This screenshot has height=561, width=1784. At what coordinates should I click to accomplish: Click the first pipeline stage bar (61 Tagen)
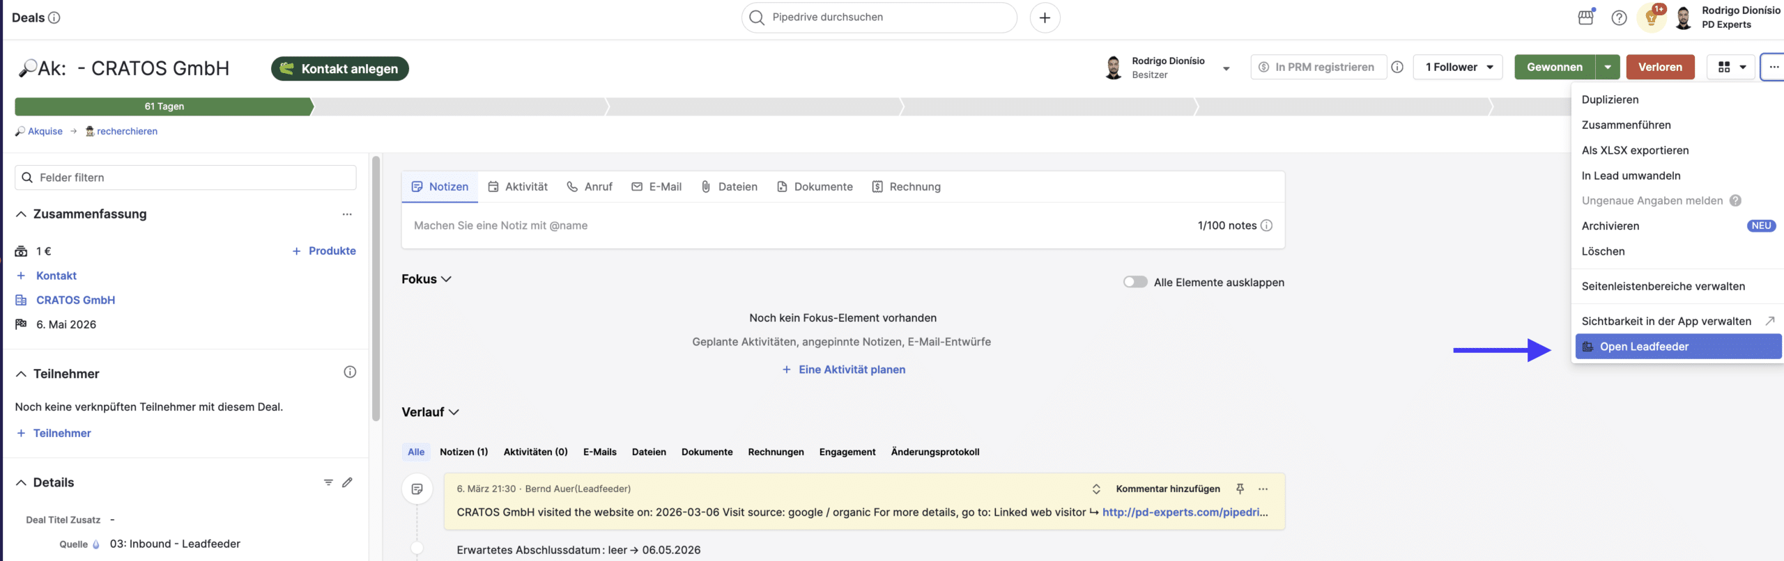(x=164, y=106)
